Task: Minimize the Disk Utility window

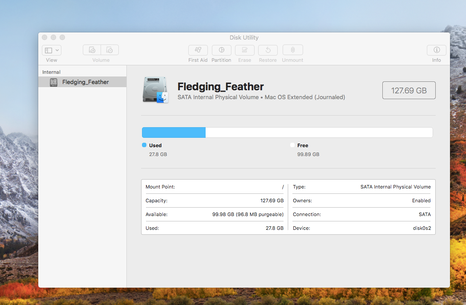Action: click(53, 37)
